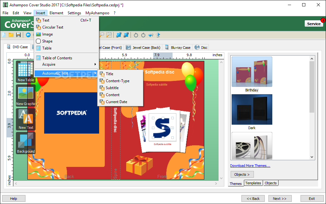Select the Softpedia S logo image on canvas
This screenshot has height=204, width=326.
(163, 128)
